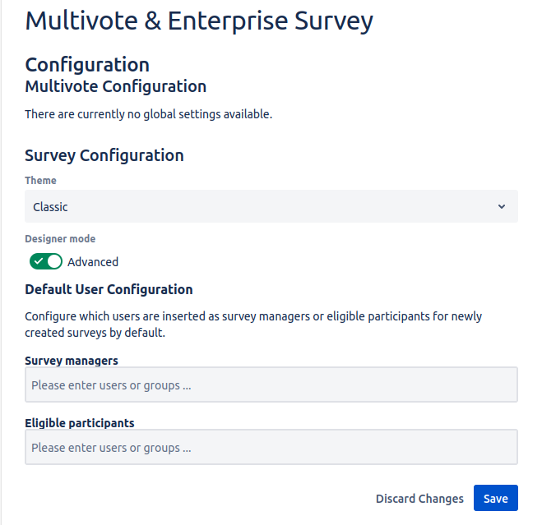Image resolution: width=542 pixels, height=525 pixels.
Task: Click the Eligible participants label
Action: (x=79, y=423)
